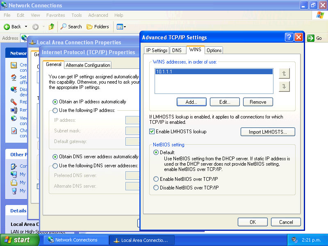The height and width of the screenshot is (246, 328).
Task: Click the Network Connections title bar icon
Action: click(x=4, y=5)
